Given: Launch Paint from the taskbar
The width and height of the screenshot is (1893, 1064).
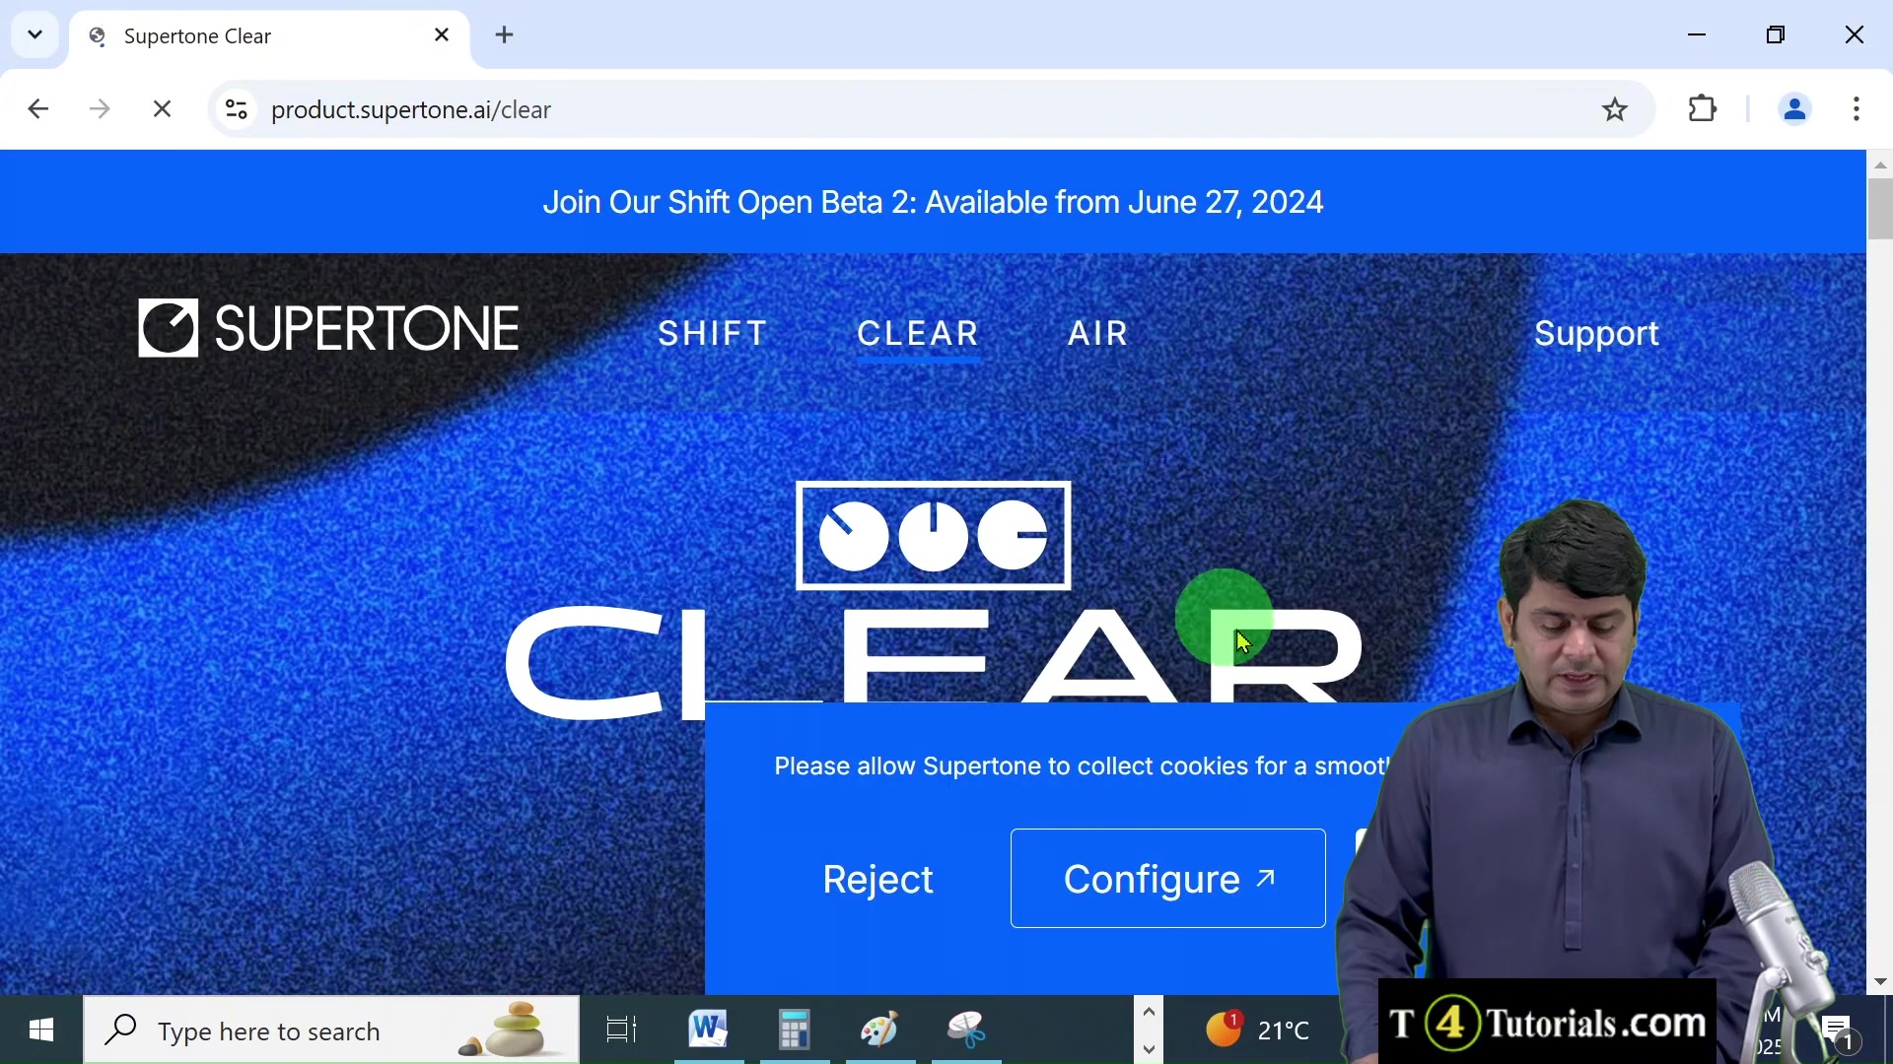Looking at the screenshot, I should coord(880,1030).
